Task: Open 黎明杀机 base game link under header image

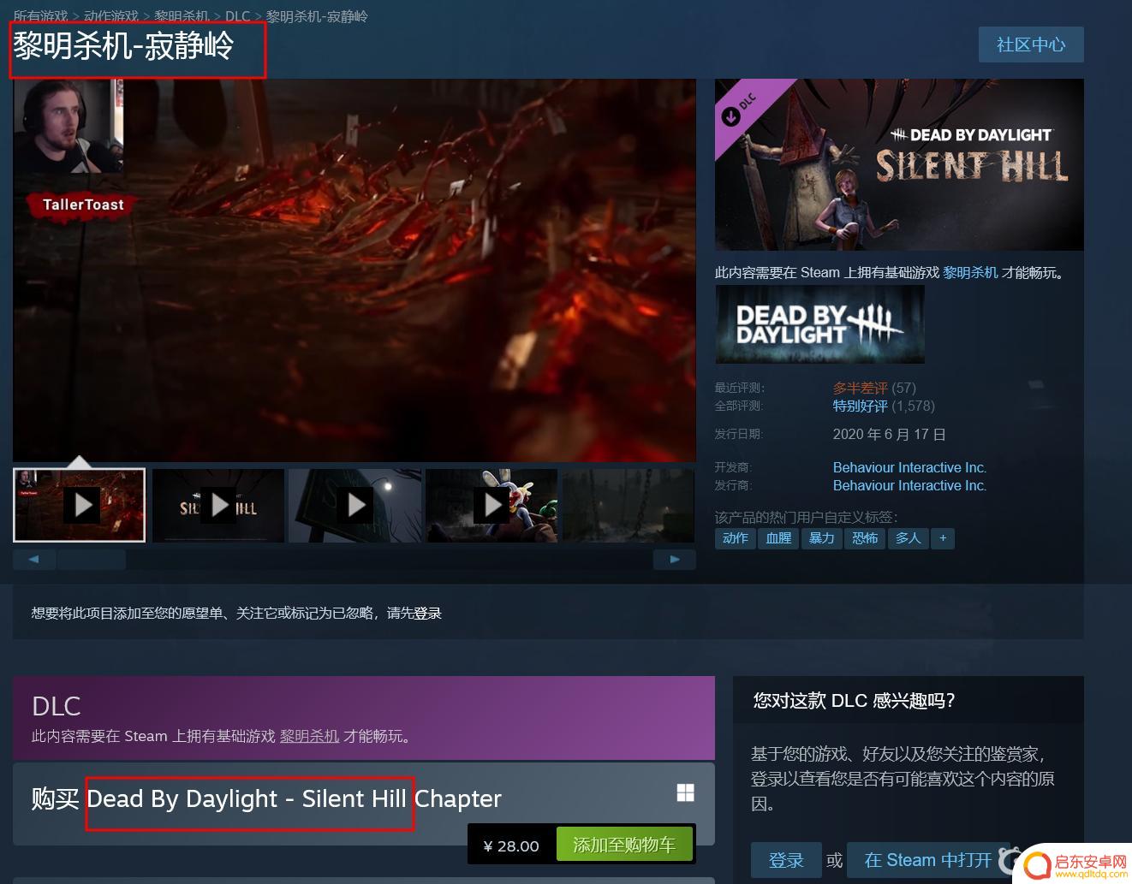Action: coord(970,272)
